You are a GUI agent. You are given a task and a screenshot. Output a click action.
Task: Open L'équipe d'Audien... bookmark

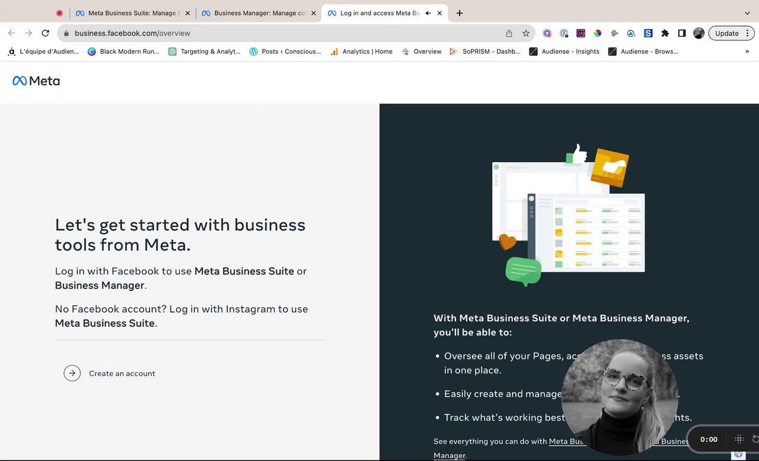[43, 52]
